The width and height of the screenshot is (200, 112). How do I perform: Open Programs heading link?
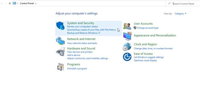pyautogui.click(x=74, y=64)
